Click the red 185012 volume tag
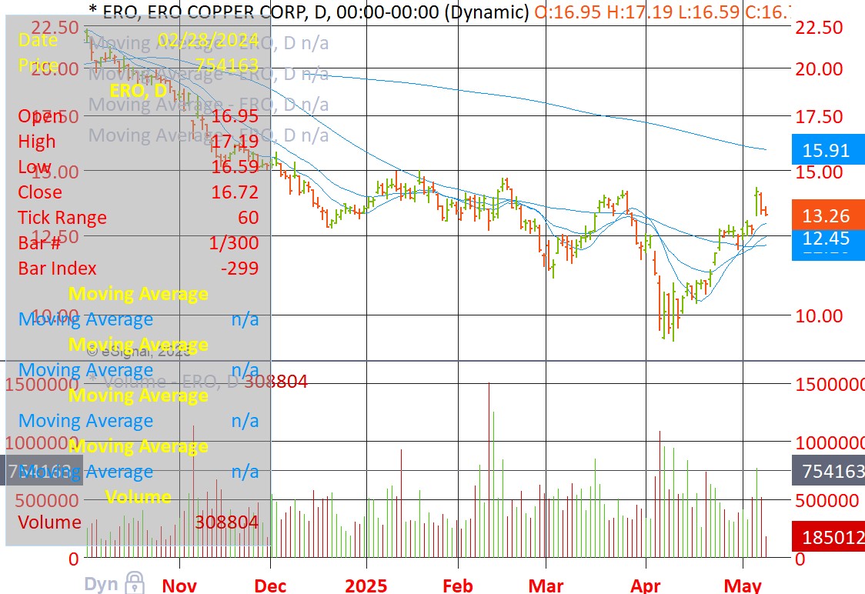The image size is (865, 594). point(828,536)
